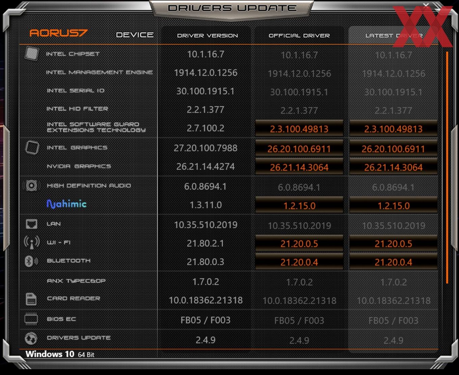459x375 pixels.
Task: Click the Driver Version column header
Action: (208, 35)
